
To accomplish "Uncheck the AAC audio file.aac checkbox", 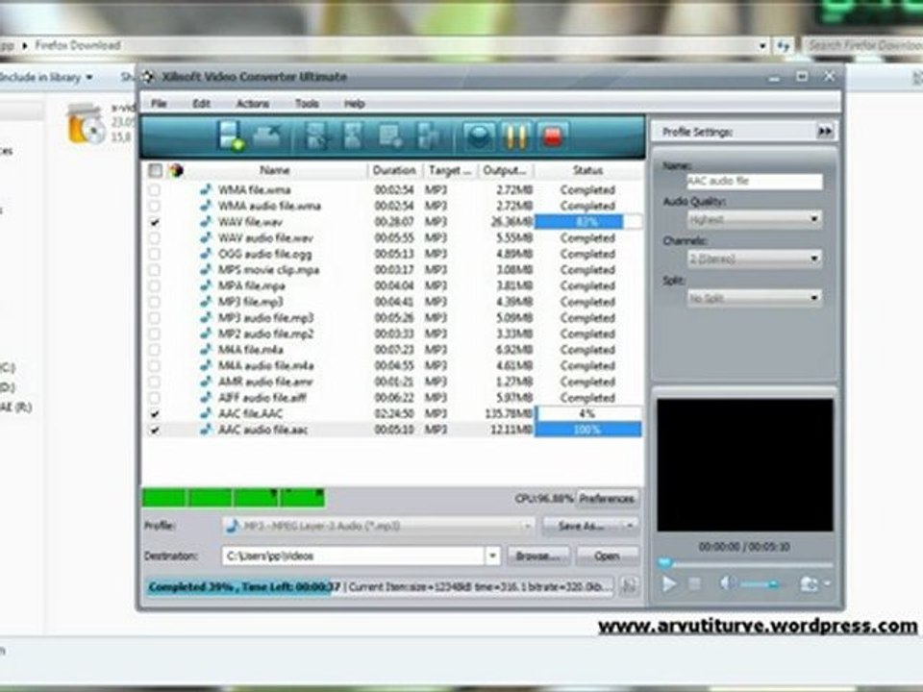I will click(x=154, y=430).
